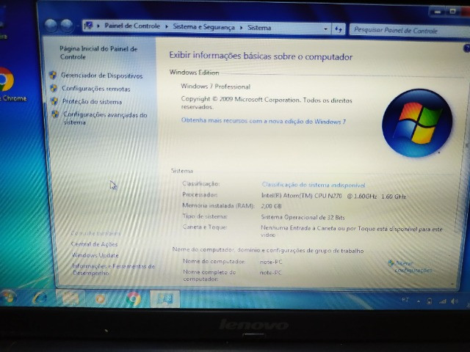
Task: Open Gerenciador de Dispositivos
Action: pyautogui.click(x=101, y=76)
